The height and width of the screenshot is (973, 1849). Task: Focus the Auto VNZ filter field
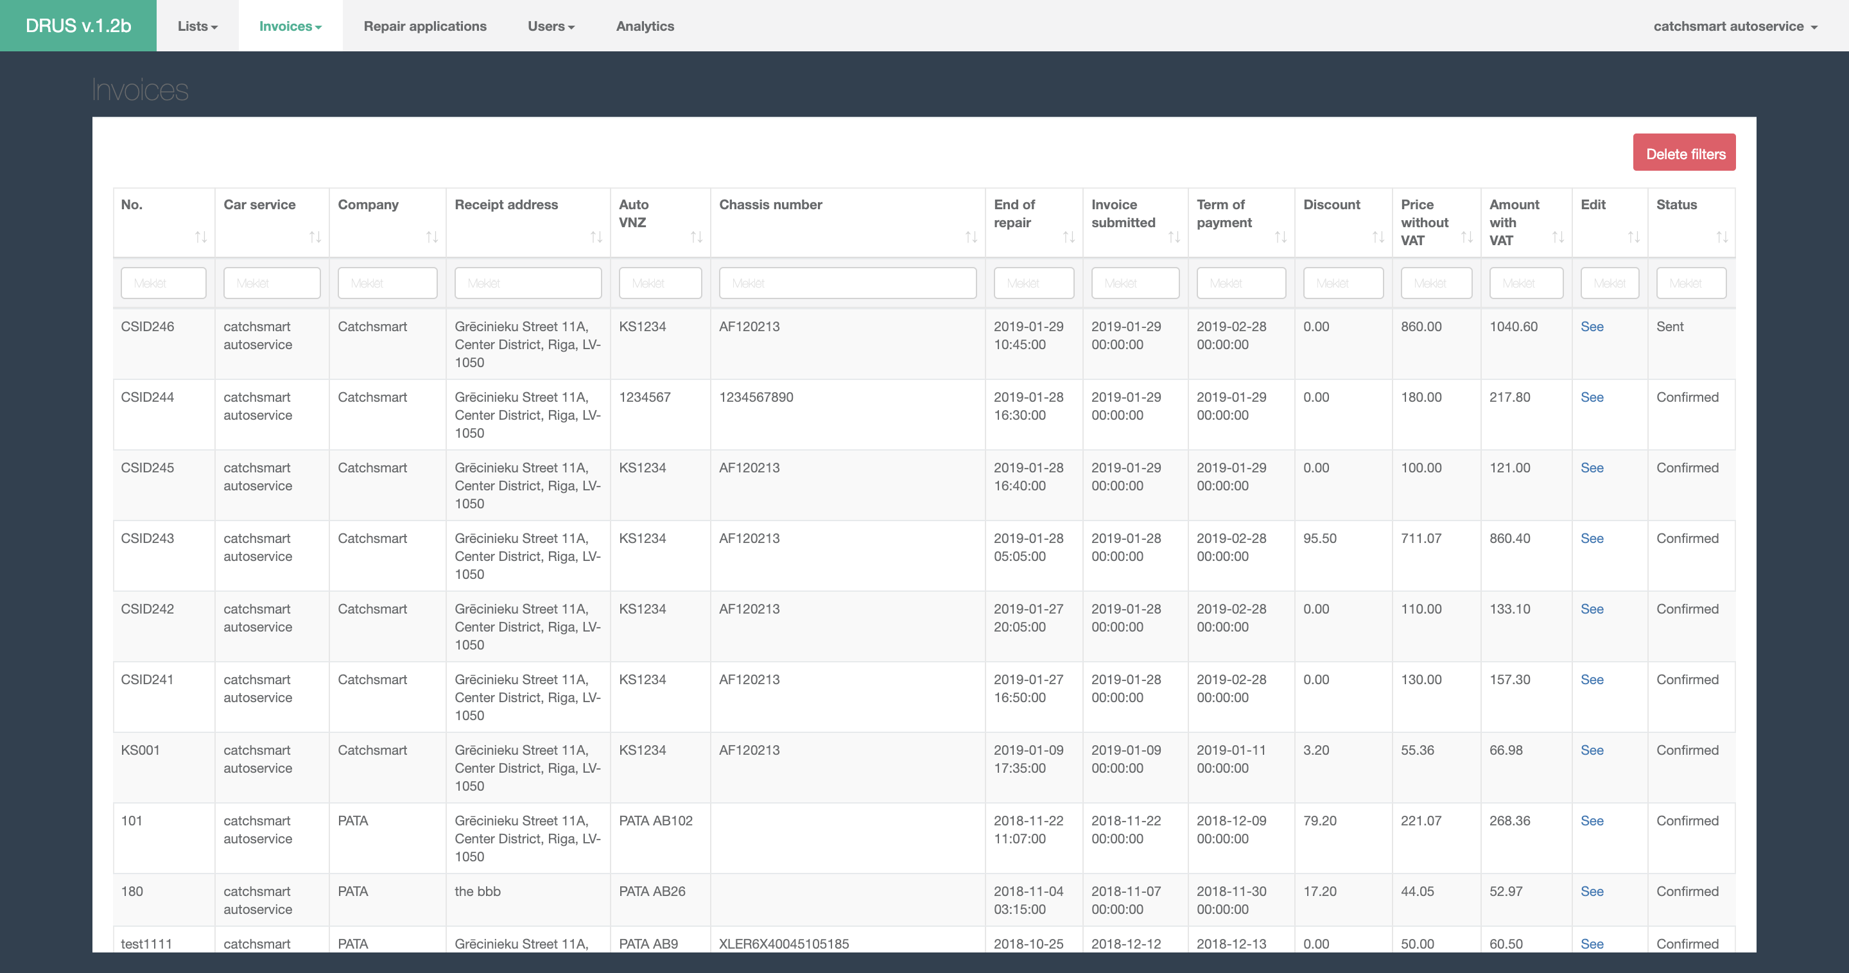pos(661,282)
